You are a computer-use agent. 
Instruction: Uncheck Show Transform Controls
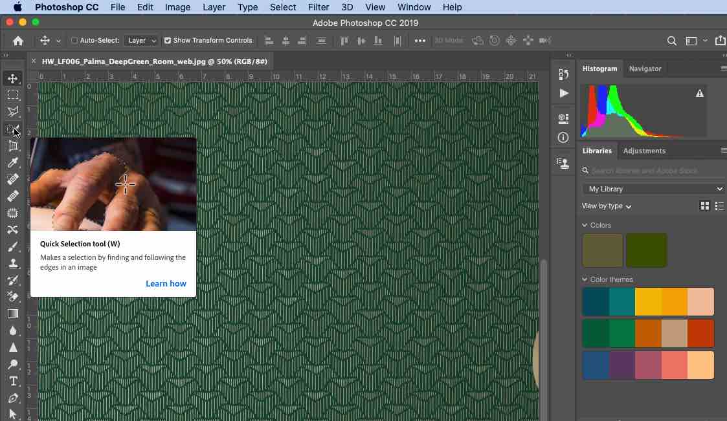(168, 41)
